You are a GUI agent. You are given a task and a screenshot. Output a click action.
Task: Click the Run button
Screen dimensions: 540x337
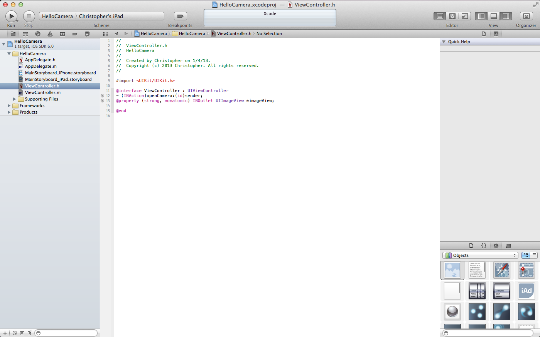[x=12, y=16]
